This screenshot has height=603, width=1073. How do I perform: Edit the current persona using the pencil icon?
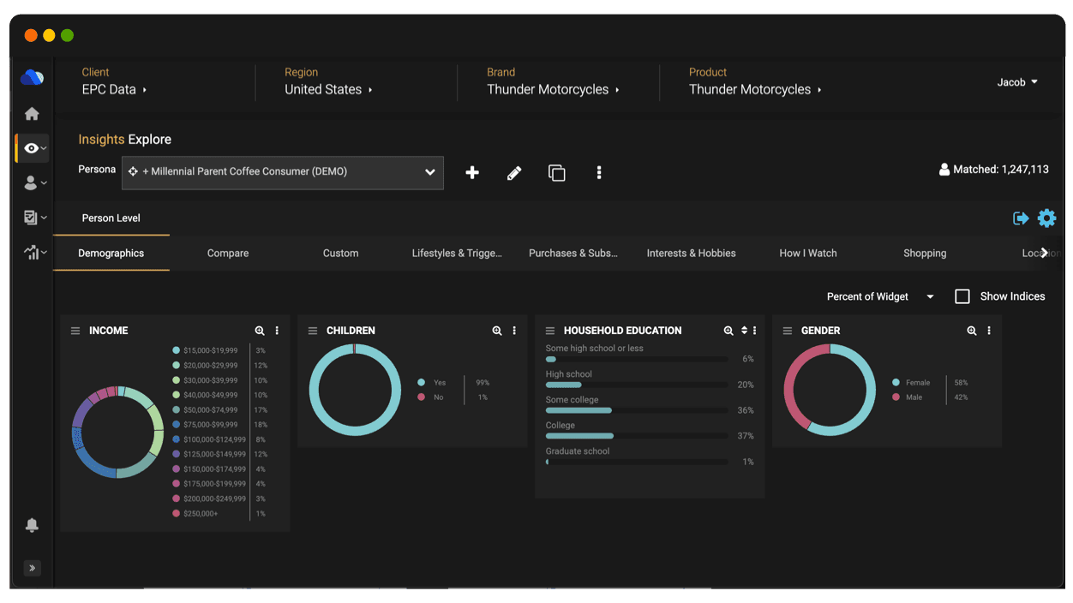click(514, 172)
